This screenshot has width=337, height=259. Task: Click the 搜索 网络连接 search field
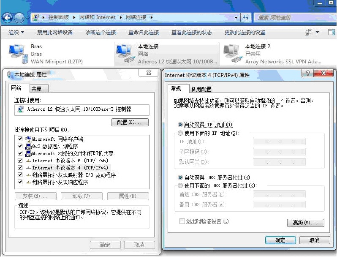pos(291,18)
